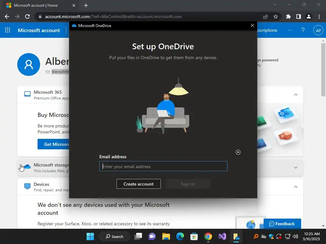The image size is (326, 244).
Task: Open Chrome three-dot menu
Action: [319, 17]
